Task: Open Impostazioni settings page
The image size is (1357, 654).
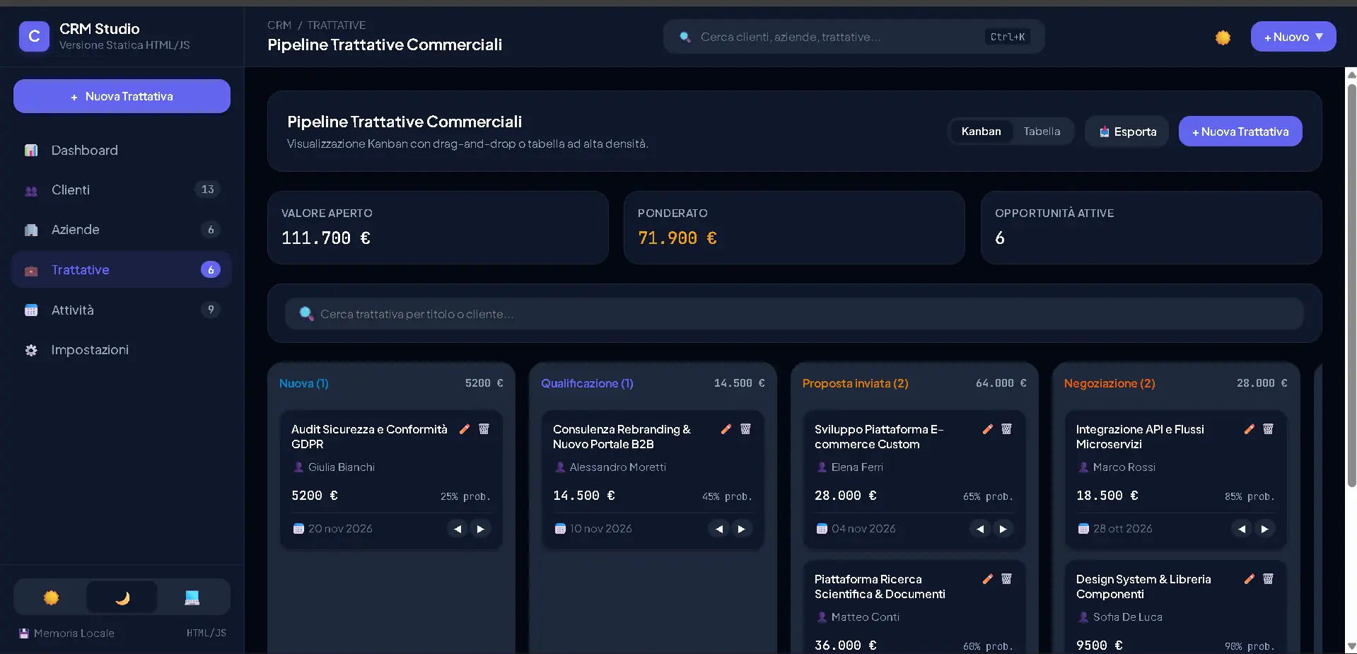Action: pyautogui.click(x=122, y=350)
